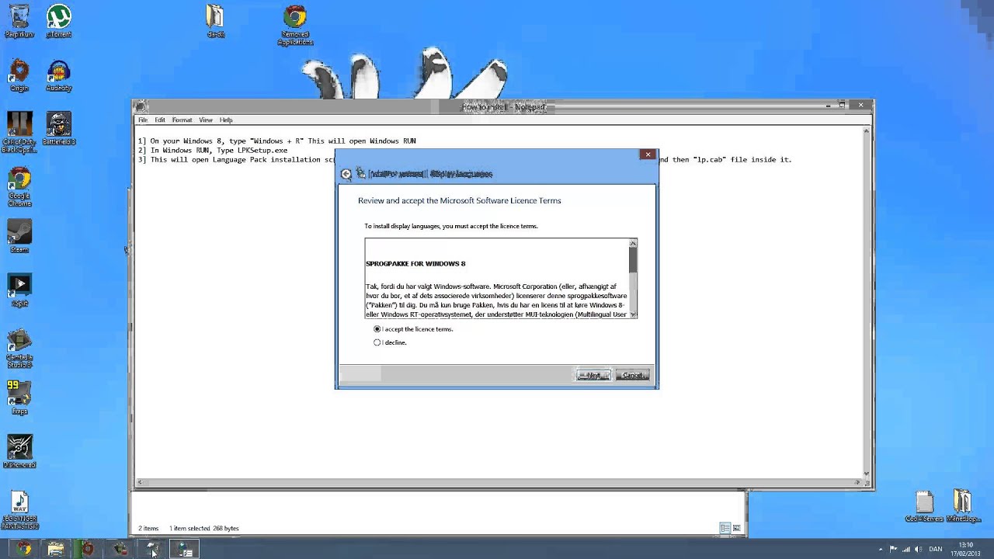Open the DAN input language selector
Screen dimensions: 994x559
pos(936,549)
